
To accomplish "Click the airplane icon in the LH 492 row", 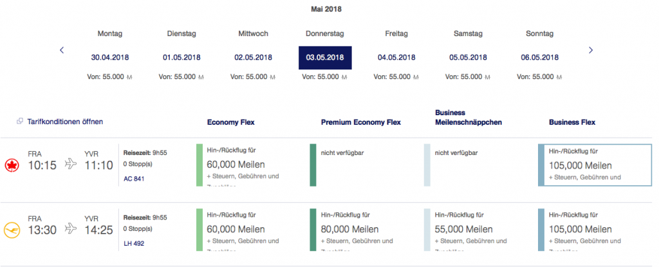I will coord(71,230).
